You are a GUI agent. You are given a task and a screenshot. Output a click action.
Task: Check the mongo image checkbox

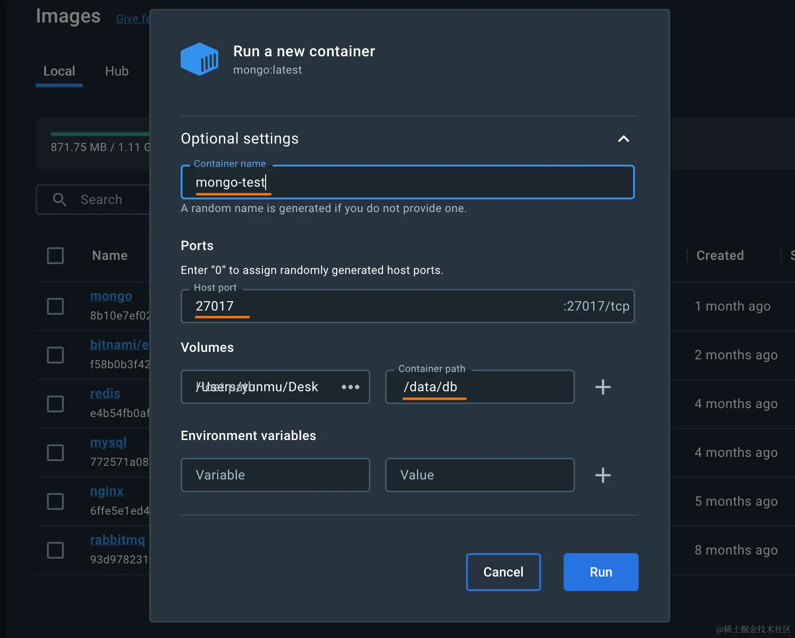pos(55,306)
